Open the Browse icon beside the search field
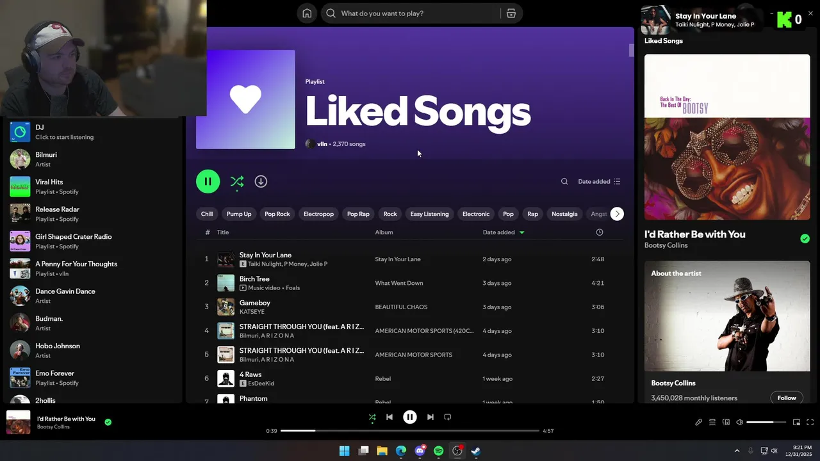The width and height of the screenshot is (820, 461). (511, 13)
